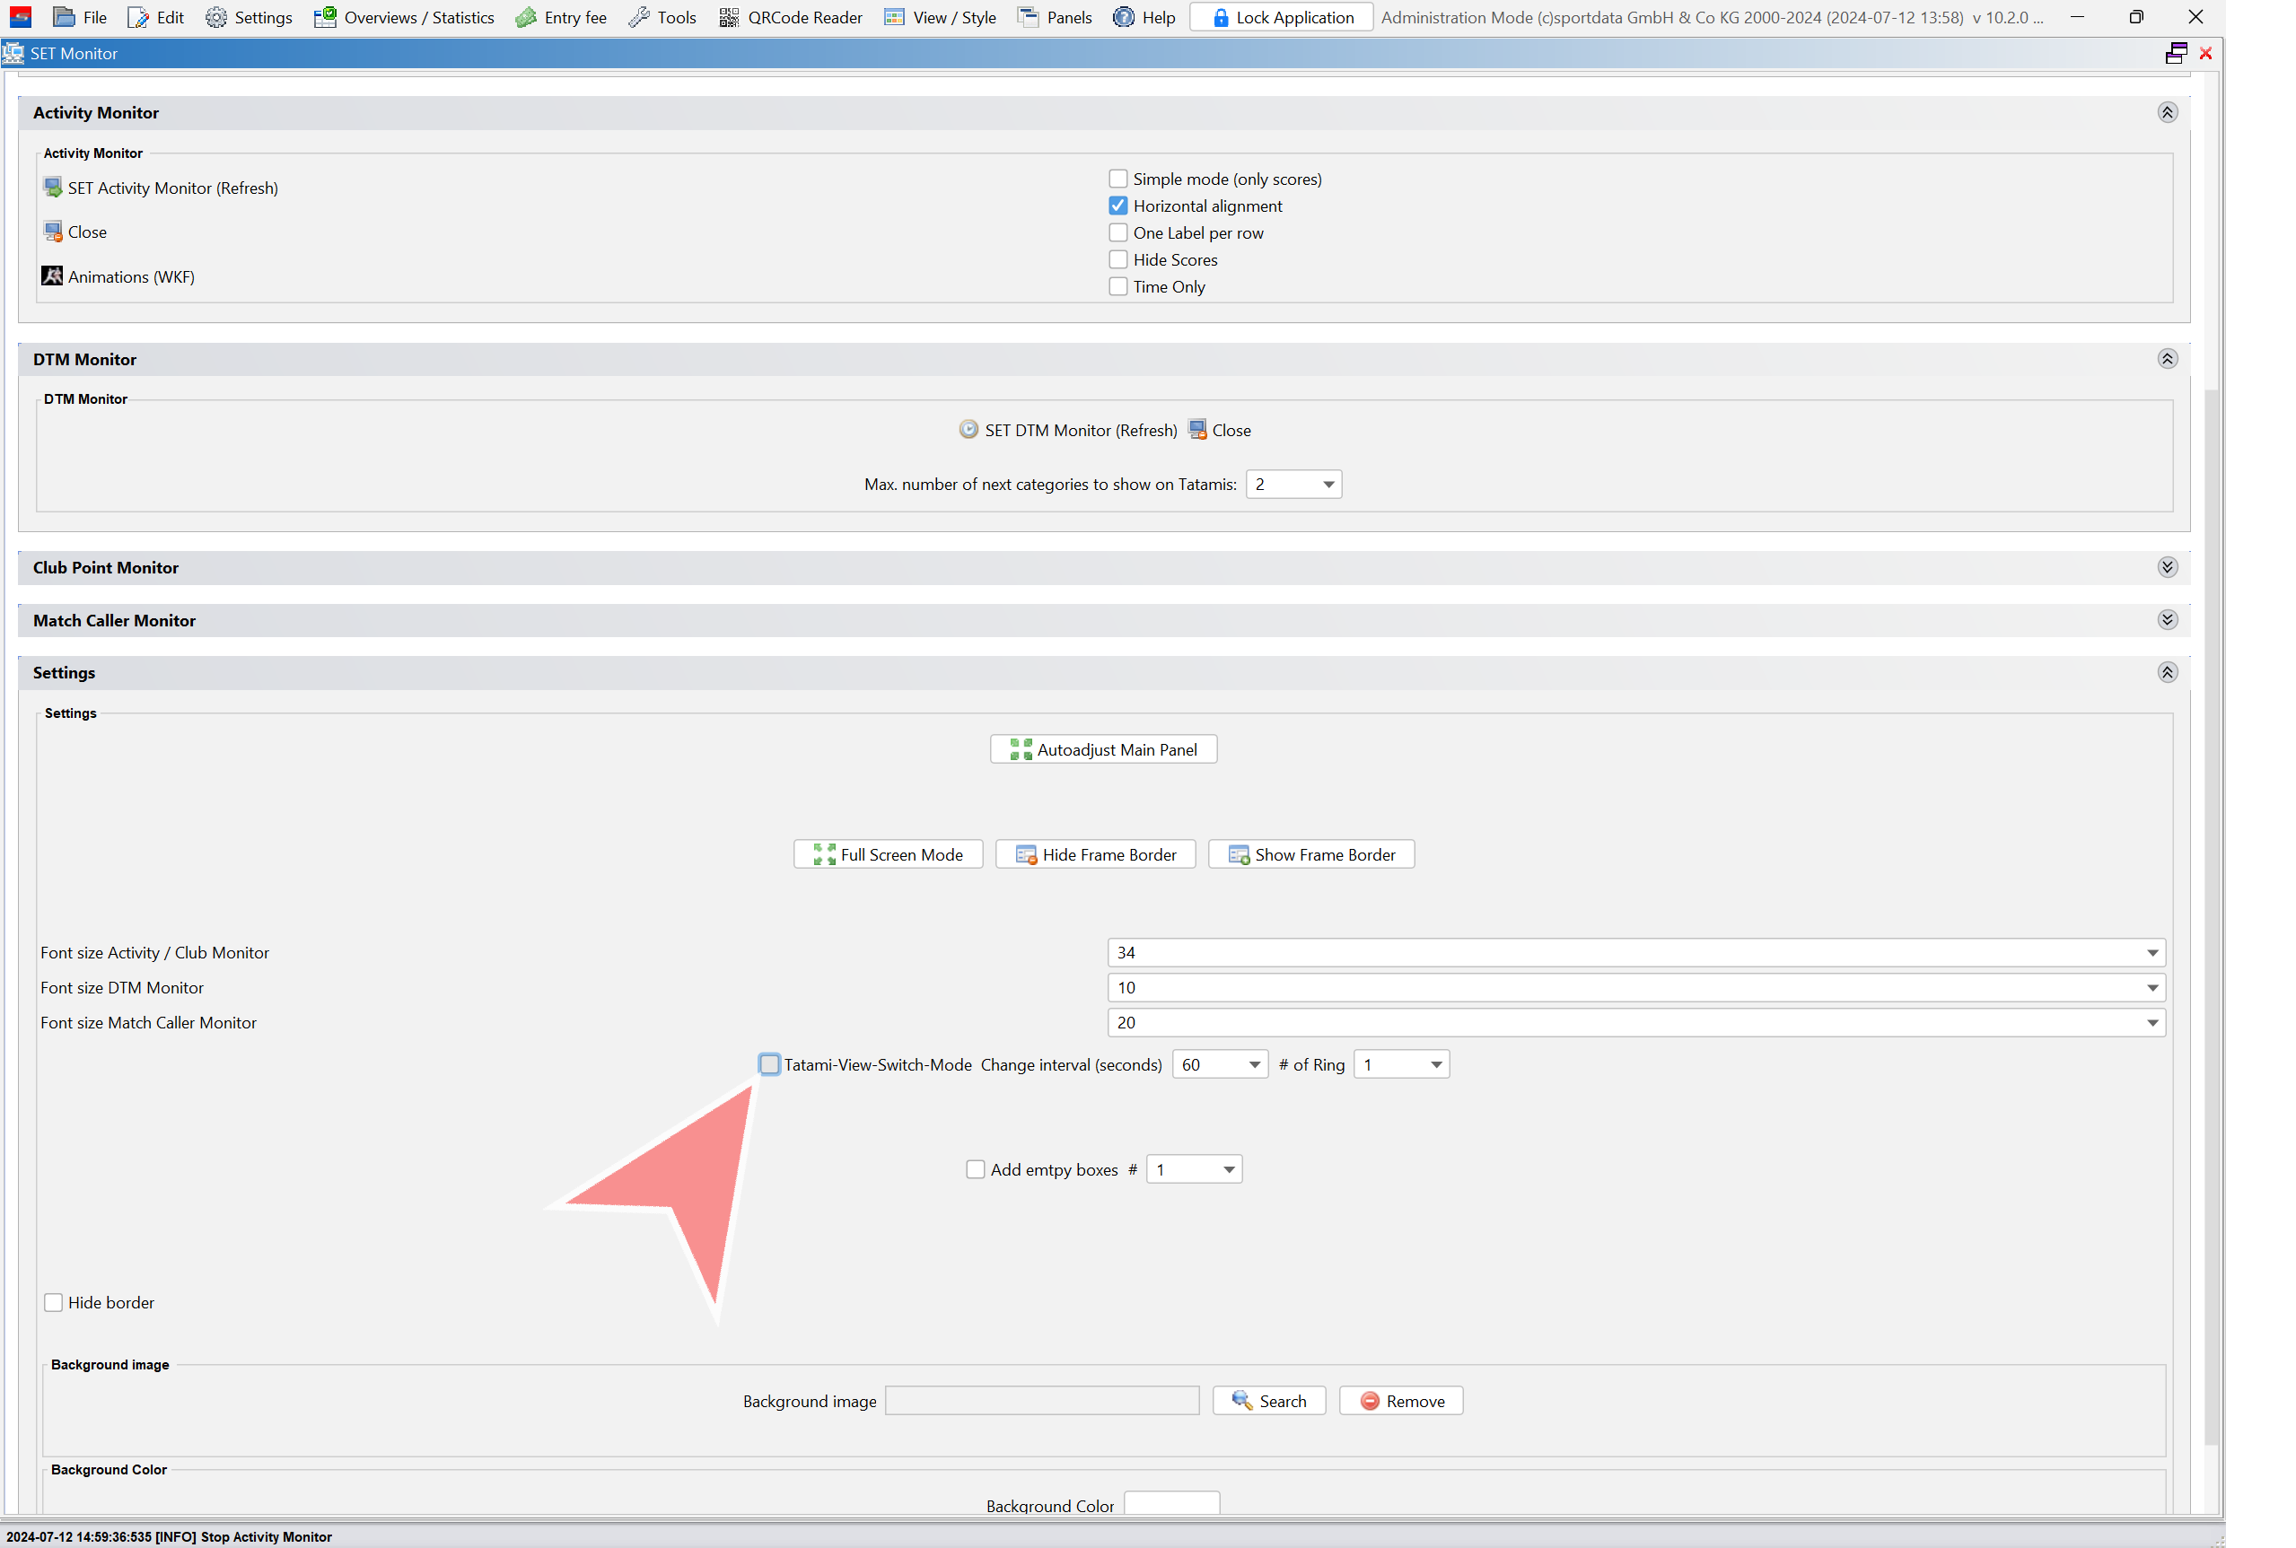Click the Hide Frame Border button
The image size is (2296, 1548).
pyautogui.click(x=1095, y=854)
